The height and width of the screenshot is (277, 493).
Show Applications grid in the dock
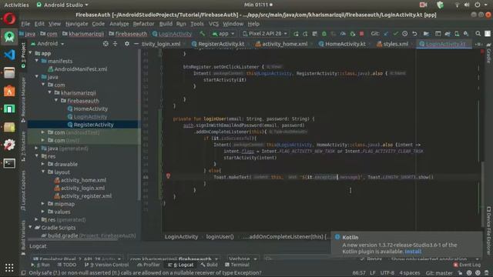pyautogui.click(x=9, y=268)
